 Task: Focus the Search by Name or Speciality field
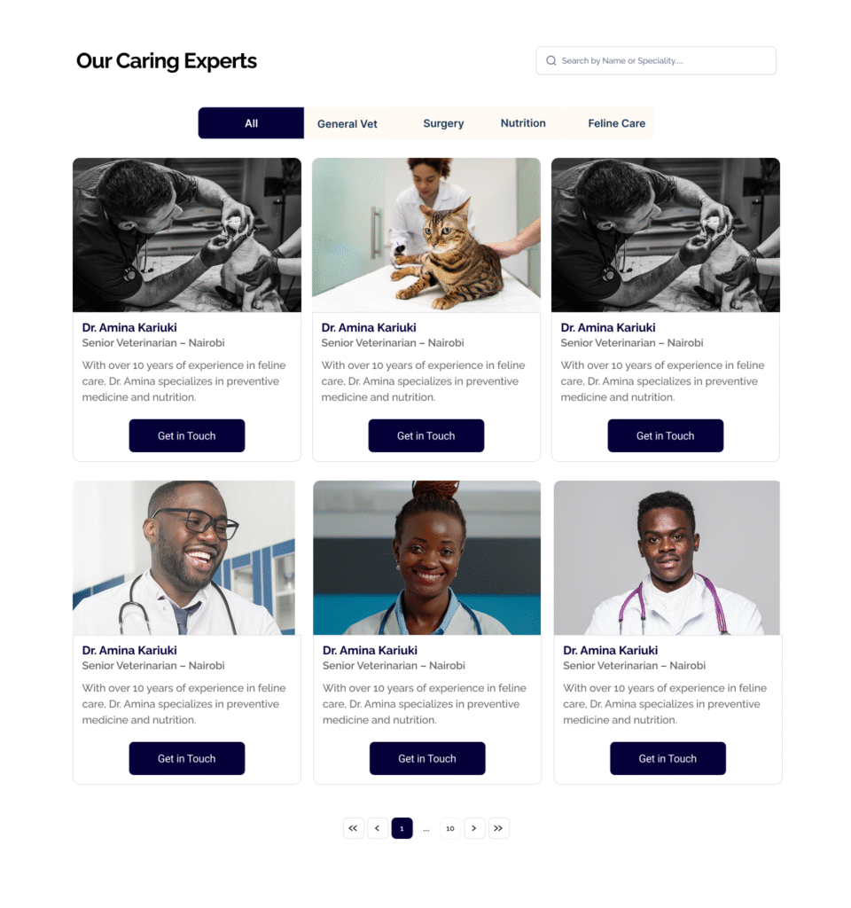click(656, 61)
